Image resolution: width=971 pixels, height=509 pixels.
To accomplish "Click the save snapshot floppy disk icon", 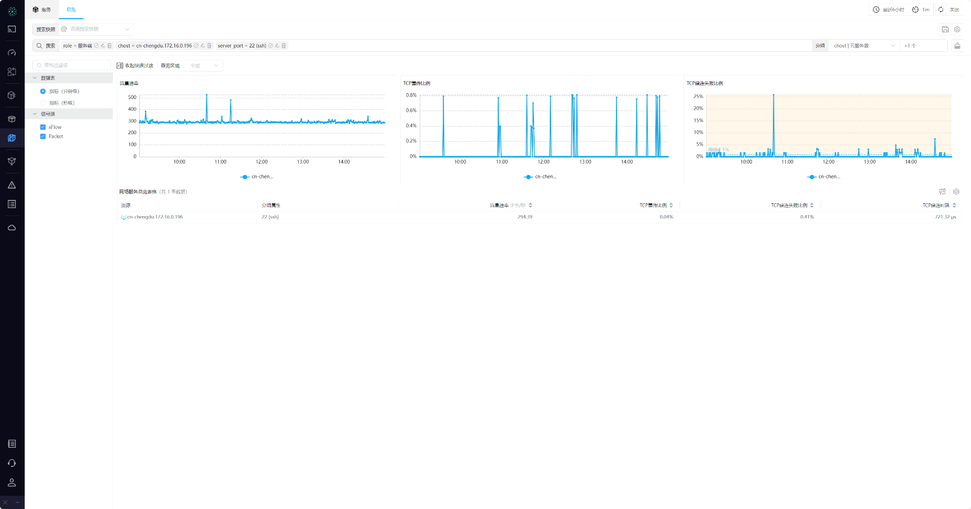I will [x=945, y=29].
